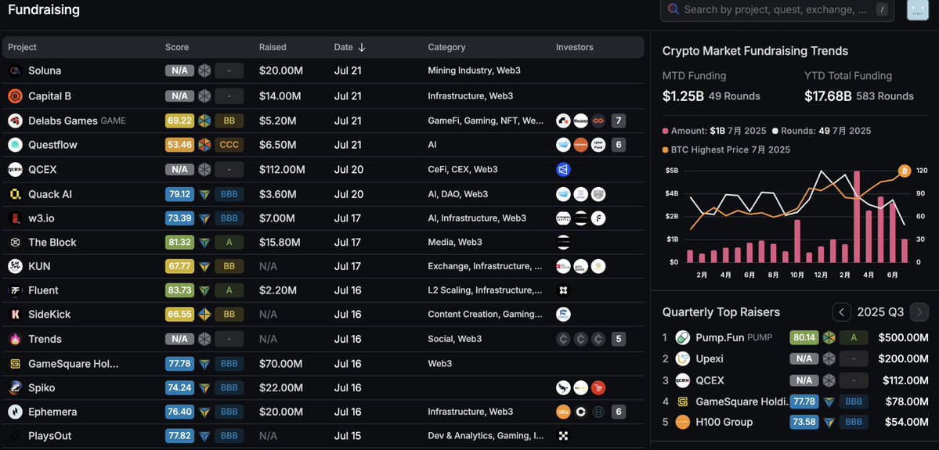Expand the 7 investors badge for Delabs Games

point(619,121)
